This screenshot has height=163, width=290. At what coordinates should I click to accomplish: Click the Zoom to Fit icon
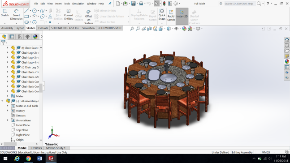point(132,29)
